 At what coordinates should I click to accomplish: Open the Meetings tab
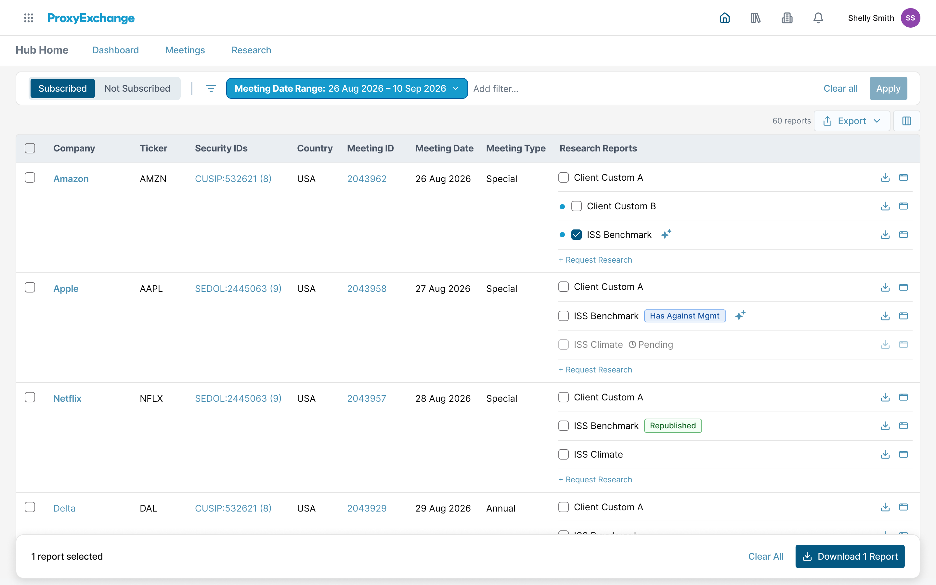click(185, 50)
